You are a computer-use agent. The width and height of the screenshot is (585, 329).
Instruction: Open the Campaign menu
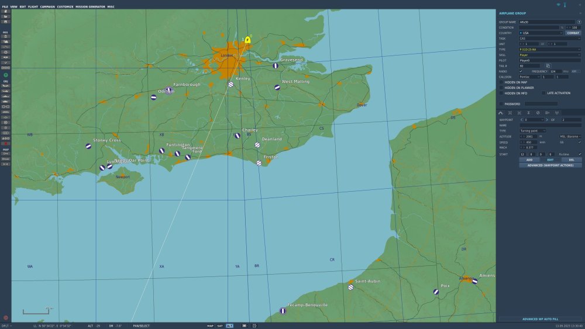point(47,6)
